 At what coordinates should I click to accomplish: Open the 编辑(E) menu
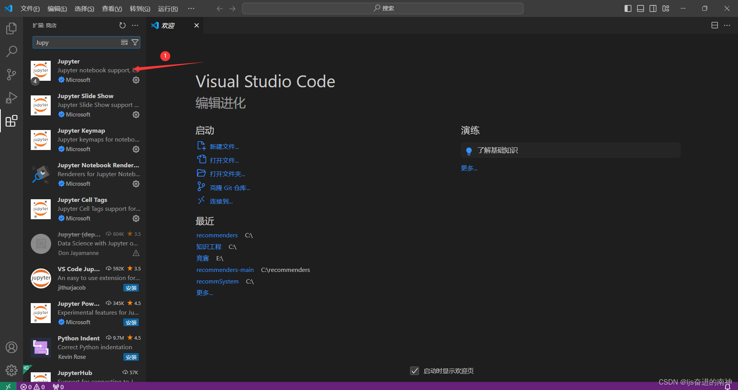(57, 8)
